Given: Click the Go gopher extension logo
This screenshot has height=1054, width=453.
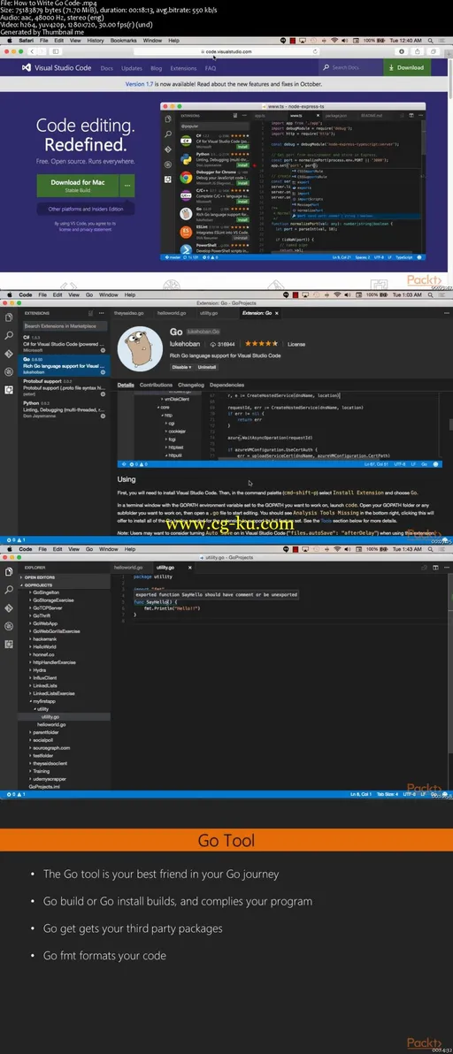Looking at the screenshot, I should click(x=140, y=348).
